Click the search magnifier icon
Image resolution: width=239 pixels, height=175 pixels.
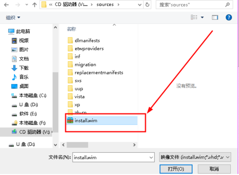coord(227,5)
